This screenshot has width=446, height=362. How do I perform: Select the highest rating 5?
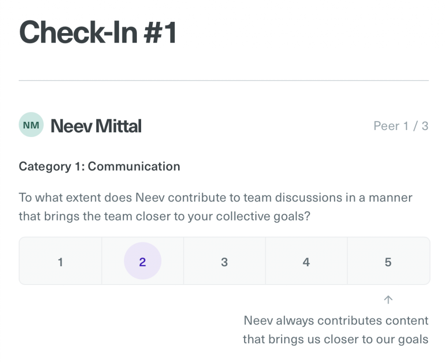point(388,262)
